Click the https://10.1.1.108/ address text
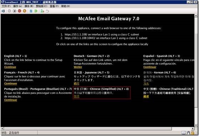The image size is (199, 136). pos(76,35)
